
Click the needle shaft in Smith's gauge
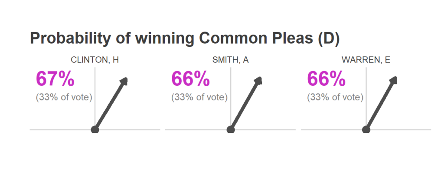244,106
